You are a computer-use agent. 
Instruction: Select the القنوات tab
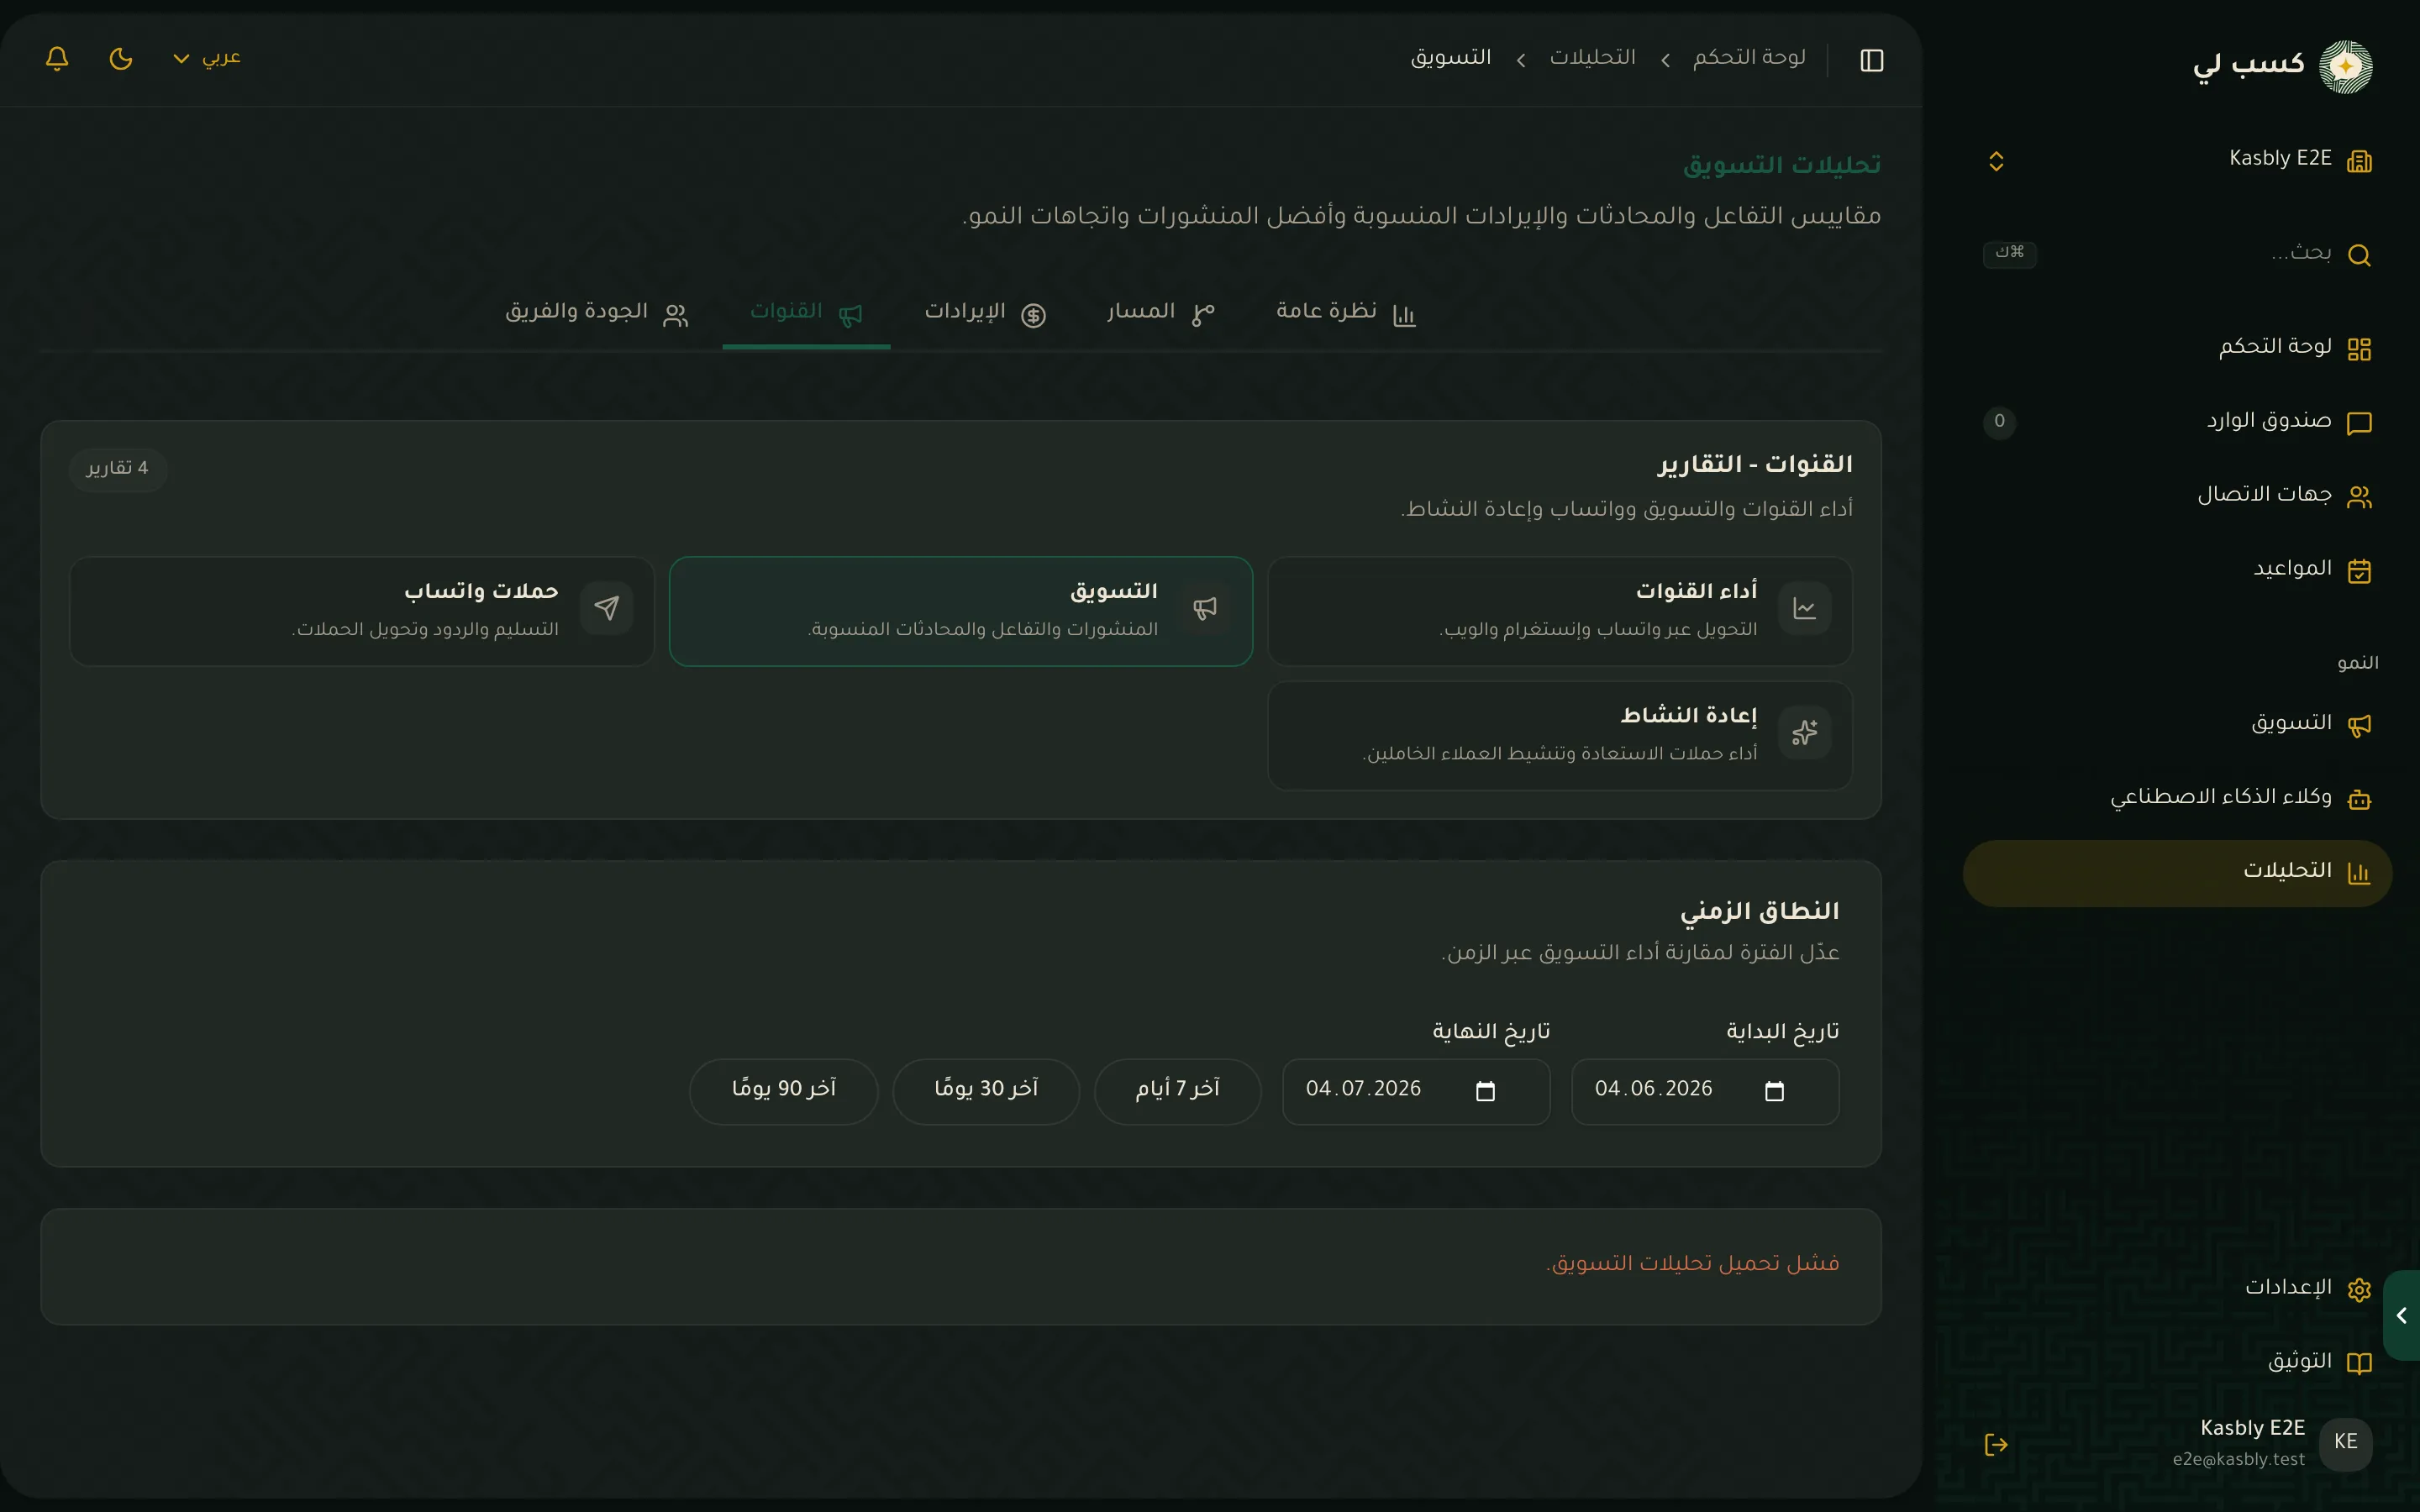(x=806, y=313)
